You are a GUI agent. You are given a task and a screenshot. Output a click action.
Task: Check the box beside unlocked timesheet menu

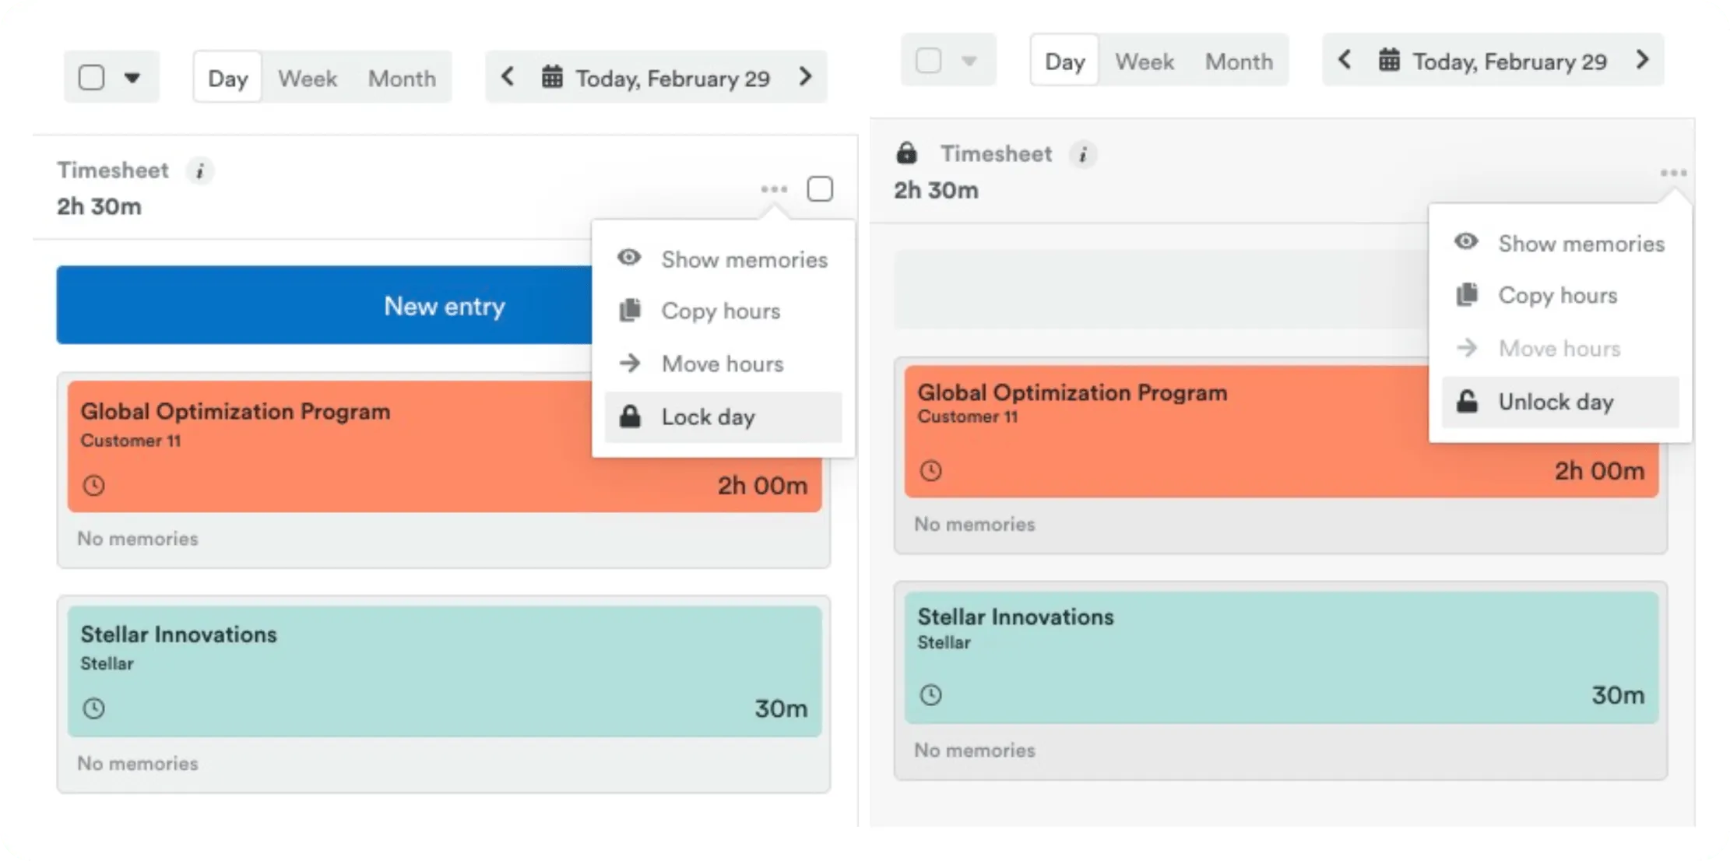pyautogui.click(x=820, y=189)
